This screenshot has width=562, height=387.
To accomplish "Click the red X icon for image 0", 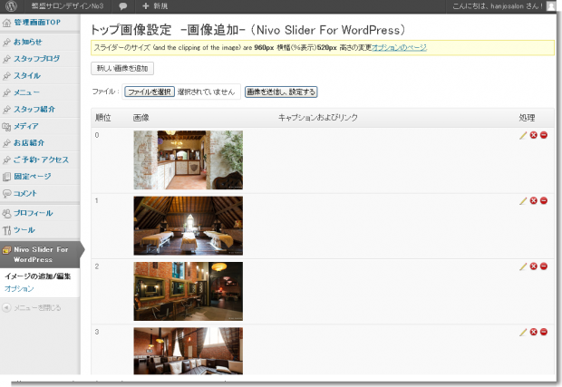I will click(533, 135).
